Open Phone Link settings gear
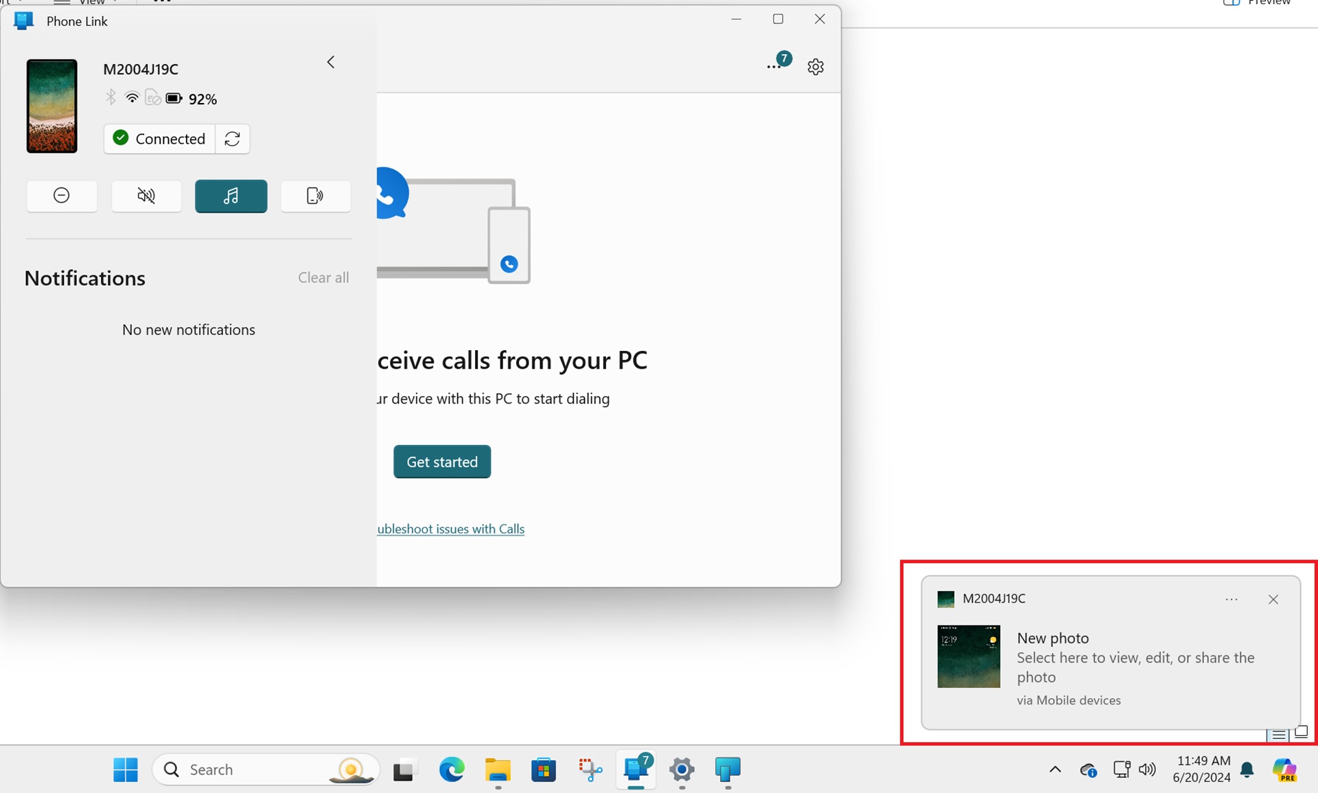The width and height of the screenshot is (1318, 793). (x=816, y=67)
